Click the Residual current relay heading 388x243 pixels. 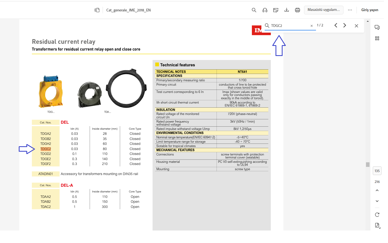tap(64, 42)
